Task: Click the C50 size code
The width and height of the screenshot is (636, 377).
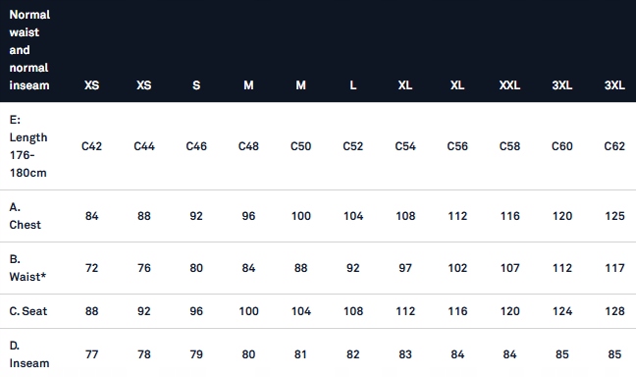Action: [301, 146]
